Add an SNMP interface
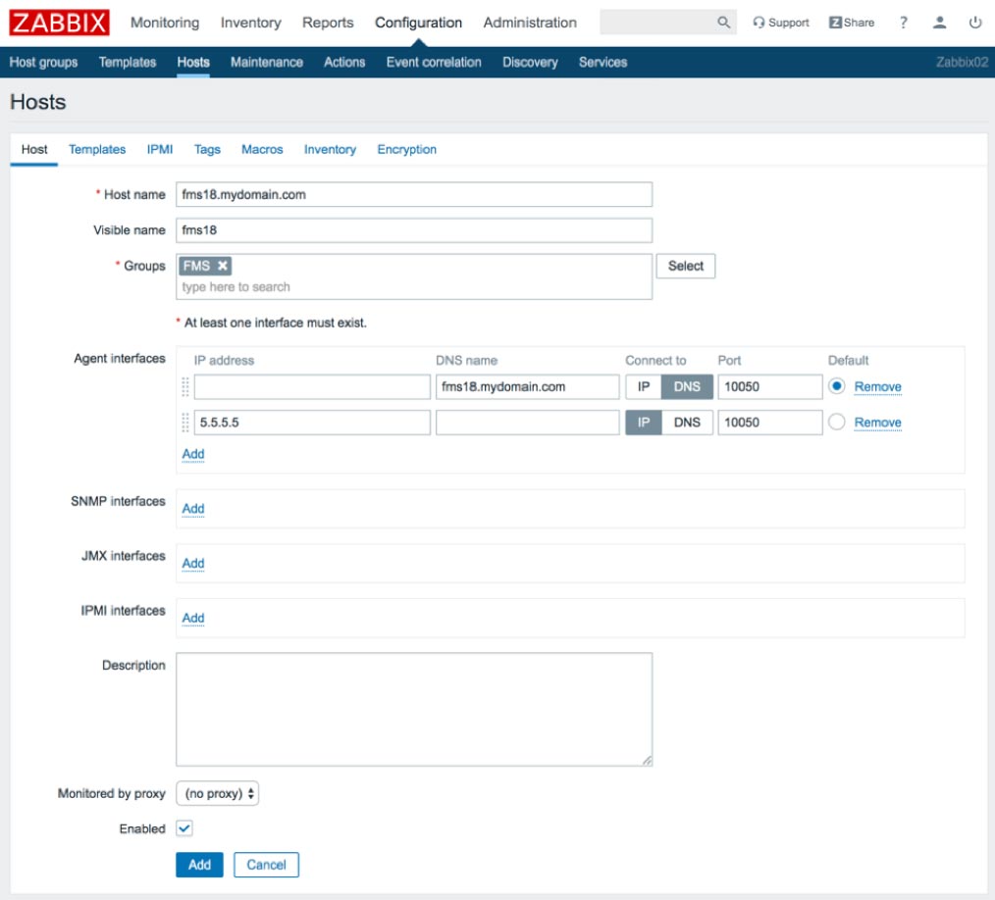Viewport: 995px width, 900px height. coord(193,508)
